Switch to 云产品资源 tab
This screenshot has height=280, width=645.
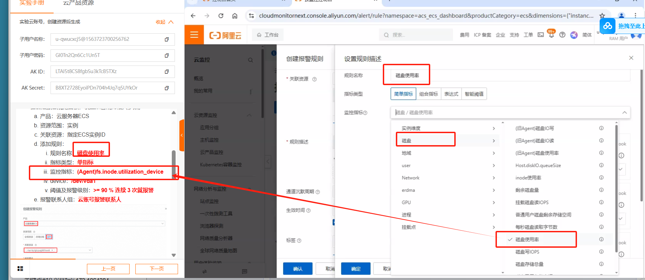point(78,3)
